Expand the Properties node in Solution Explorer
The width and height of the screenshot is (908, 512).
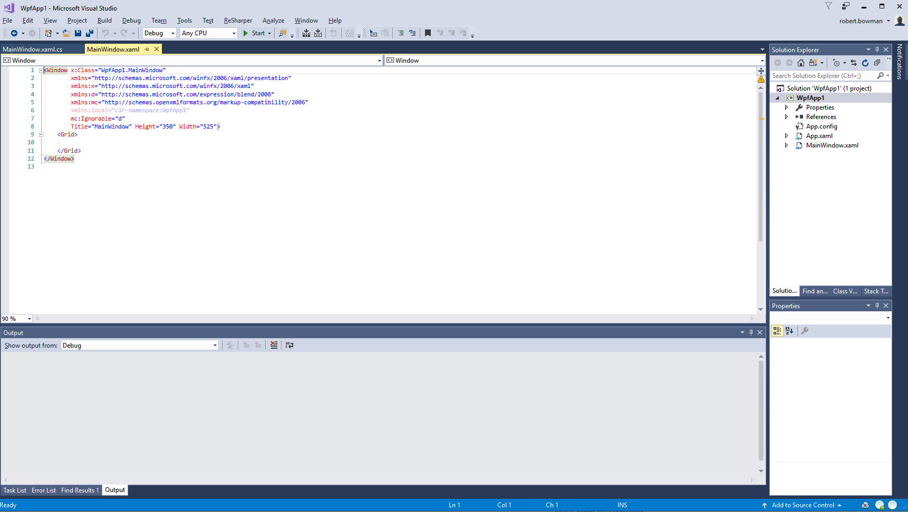pos(786,107)
